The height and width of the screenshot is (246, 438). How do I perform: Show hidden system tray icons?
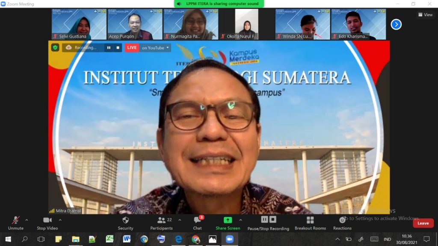pos(337,239)
